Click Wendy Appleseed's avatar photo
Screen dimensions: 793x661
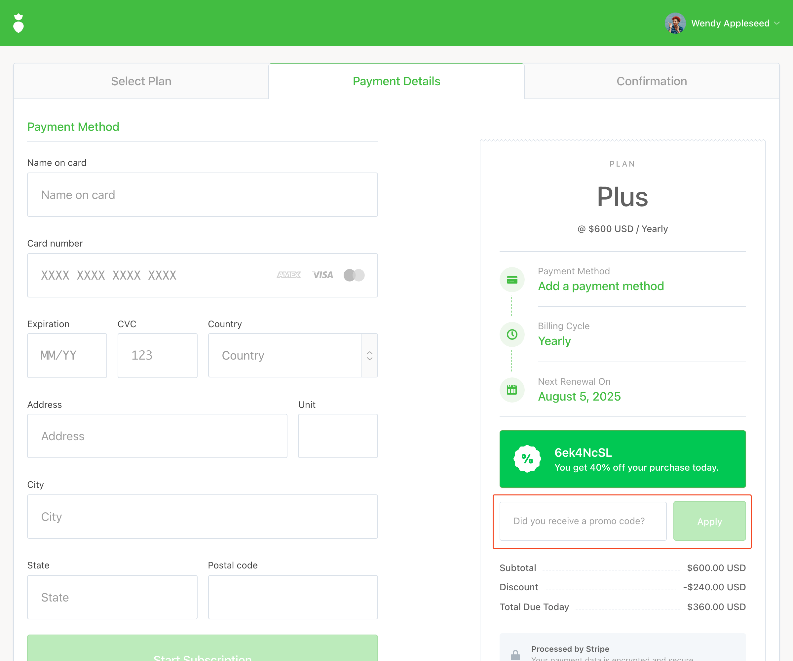pos(675,23)
